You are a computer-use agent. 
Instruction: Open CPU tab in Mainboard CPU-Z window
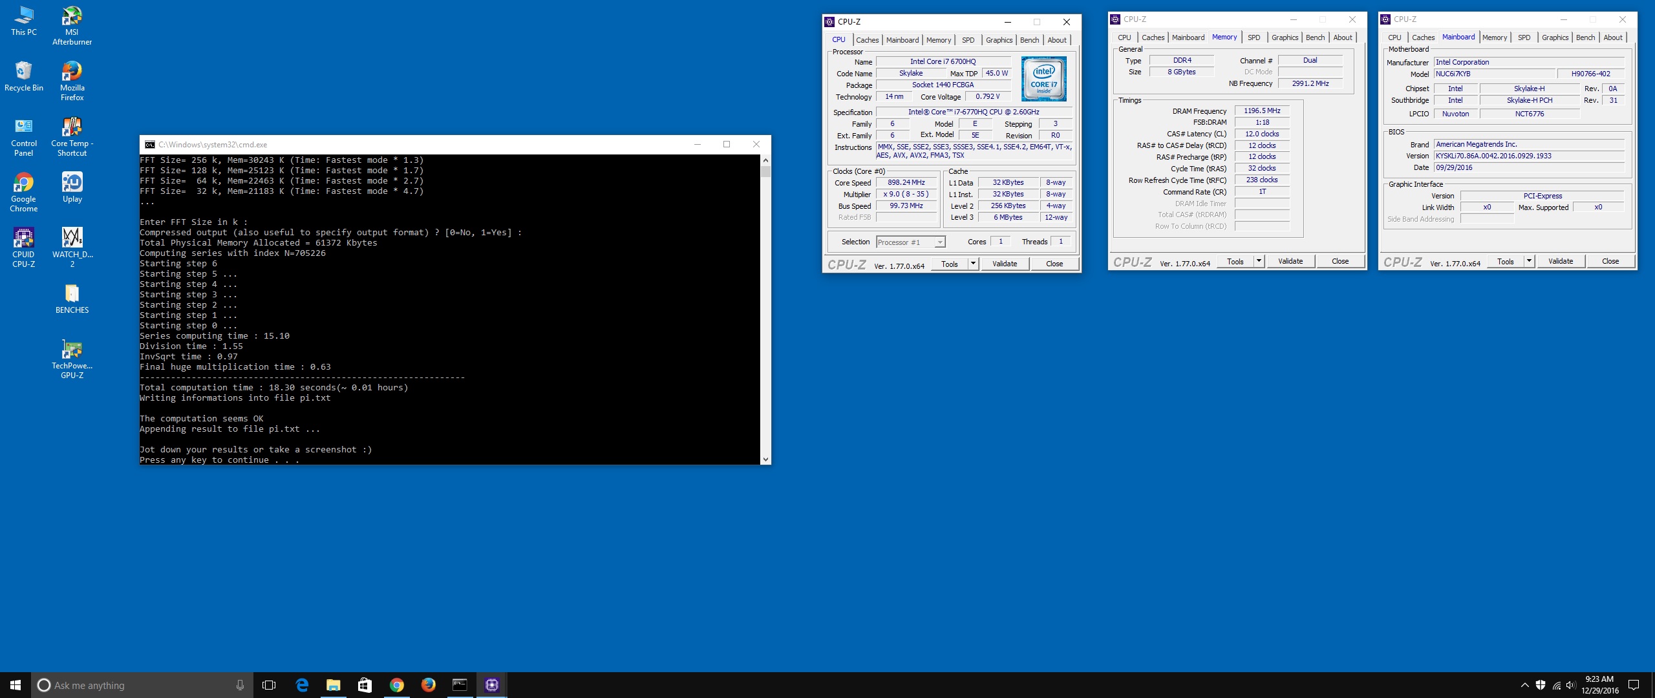tap(1394, 37)
